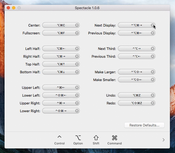
Task: Click the Restore Defaults button
Action: [x=144, y=125]
